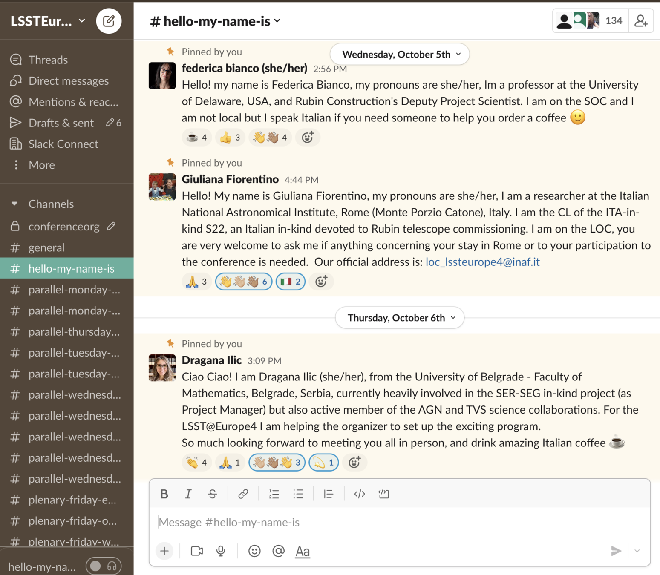This screenshot has width=660, height=575.
Task: View the 134 channel members
Action: click(x=591, y=20)
